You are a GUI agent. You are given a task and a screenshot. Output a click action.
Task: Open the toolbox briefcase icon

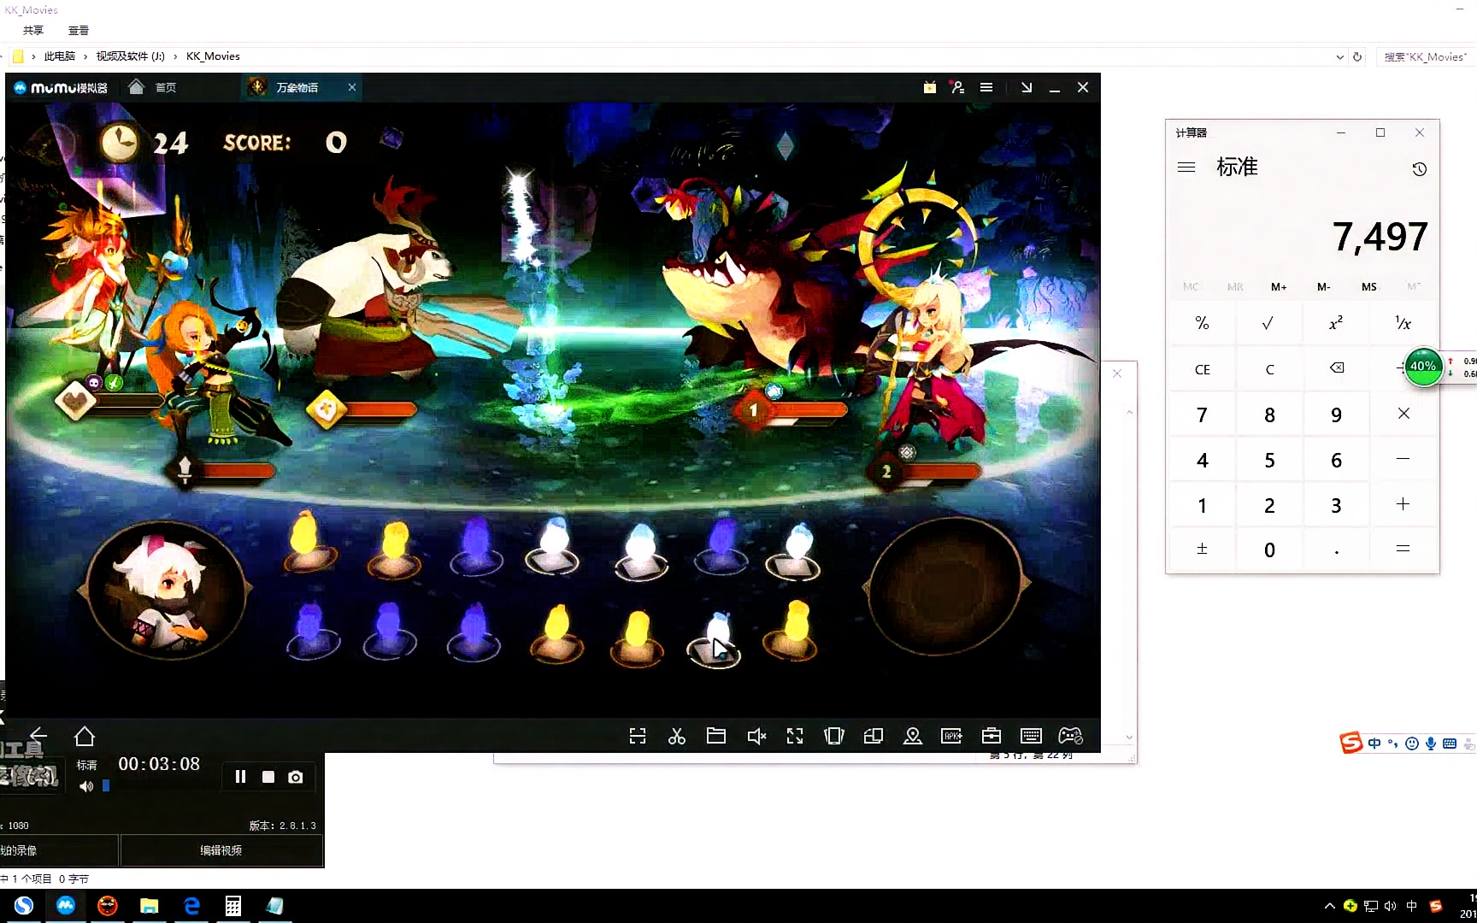click(992, 736)
